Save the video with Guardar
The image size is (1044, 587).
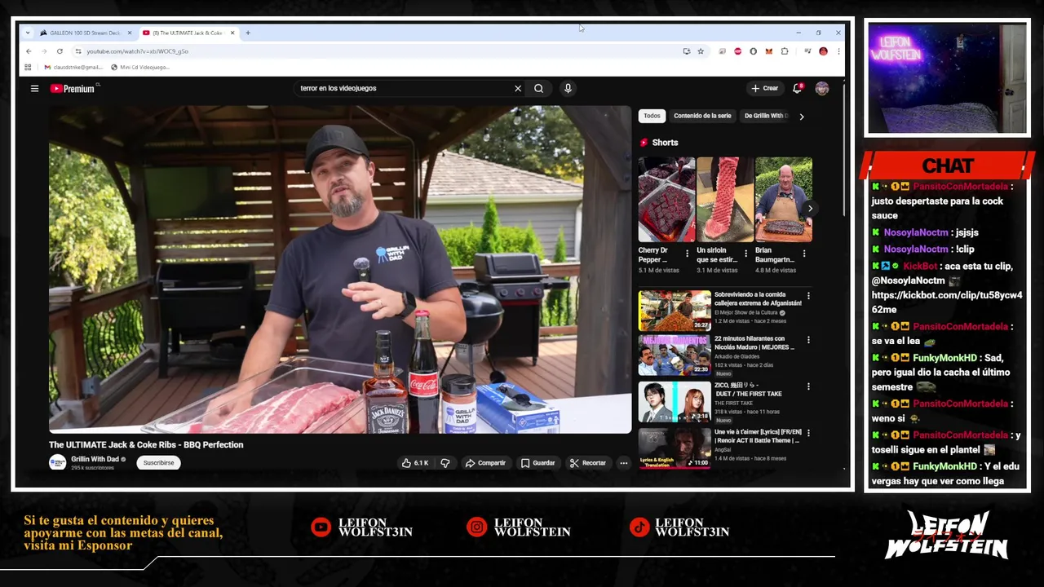tap(537, 463)
